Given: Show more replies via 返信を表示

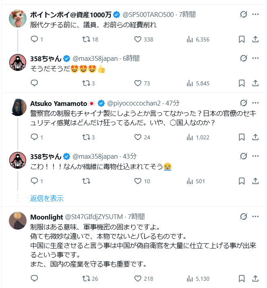Looking at the screenshot, I should 47,198.
